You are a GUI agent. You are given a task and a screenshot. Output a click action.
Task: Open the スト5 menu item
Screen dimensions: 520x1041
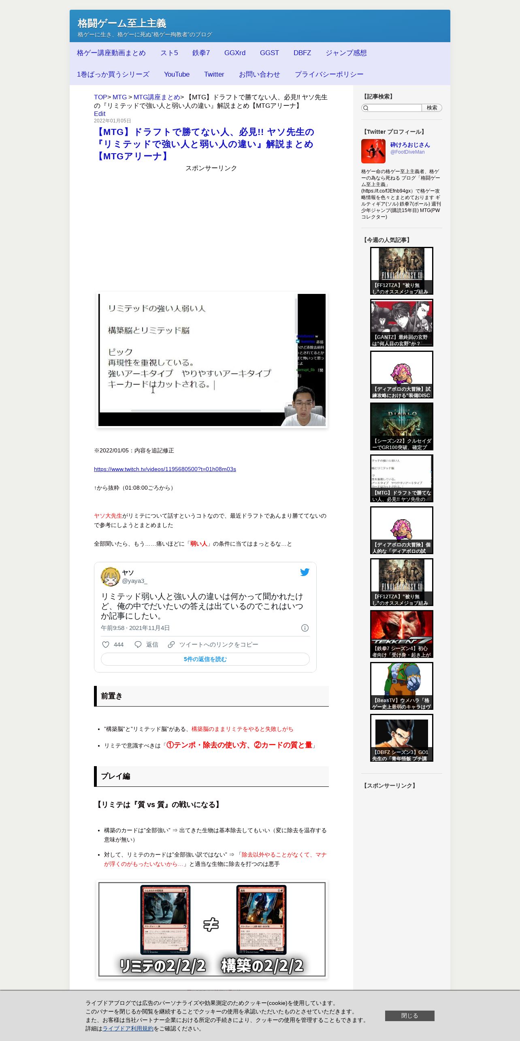[x=169, y=53]
